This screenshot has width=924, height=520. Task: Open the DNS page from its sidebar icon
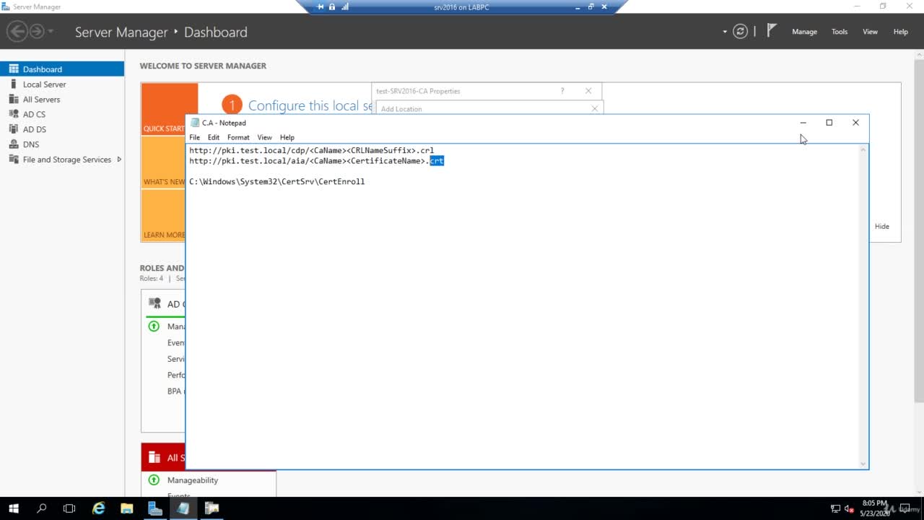coord(14,144)
